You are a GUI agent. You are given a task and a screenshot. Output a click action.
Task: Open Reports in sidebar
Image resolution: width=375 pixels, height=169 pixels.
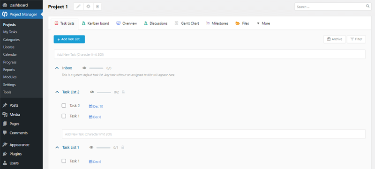[9, 69]
